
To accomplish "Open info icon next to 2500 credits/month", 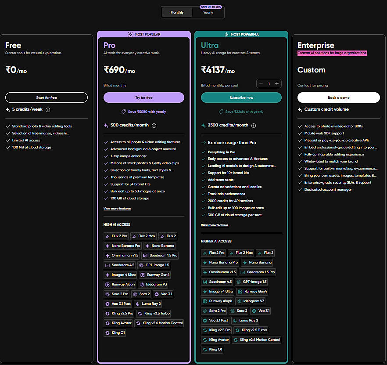I will click(254, 126).
